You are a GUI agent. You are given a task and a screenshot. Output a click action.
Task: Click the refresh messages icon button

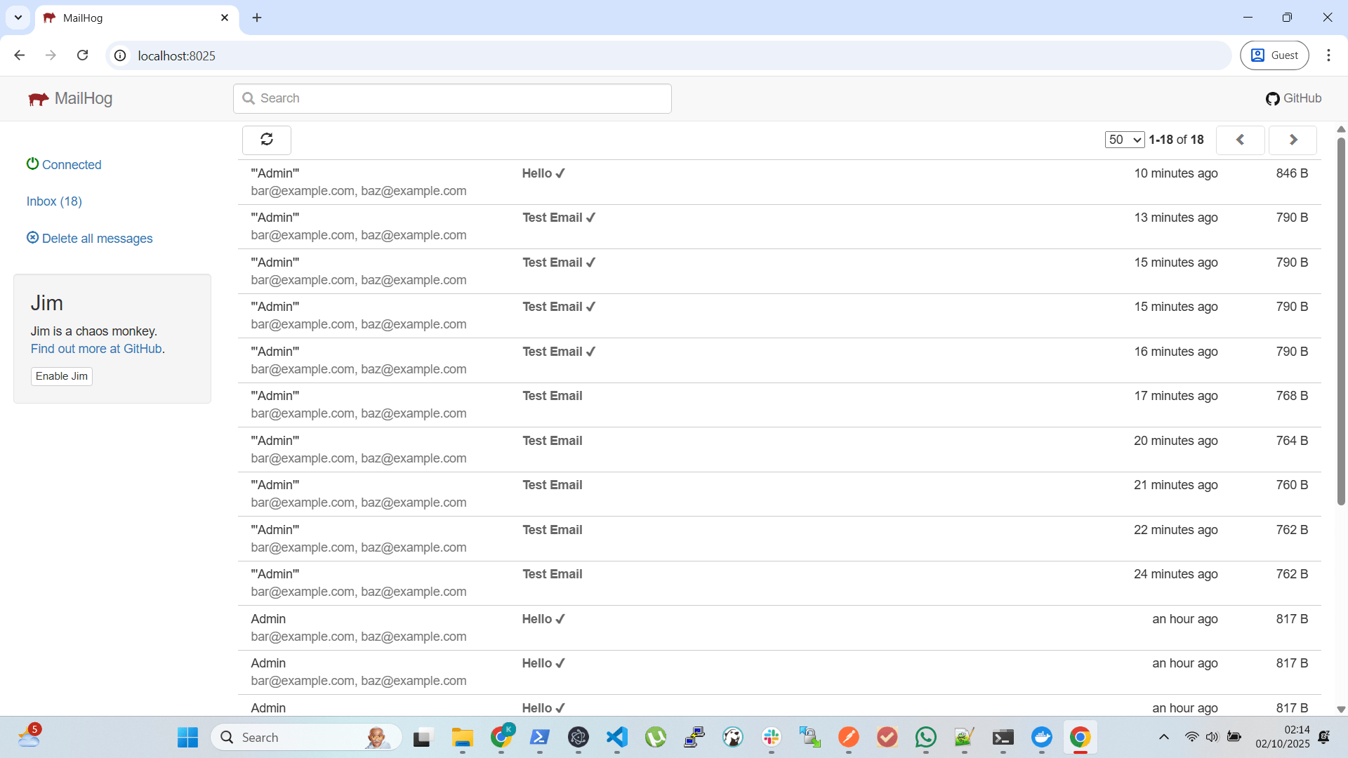click(266, 140)
